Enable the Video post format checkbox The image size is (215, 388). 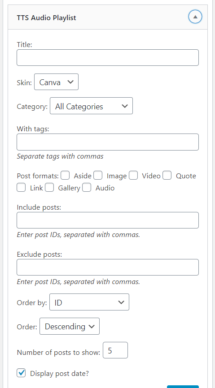pyautogui.click(x=133, y=176)
